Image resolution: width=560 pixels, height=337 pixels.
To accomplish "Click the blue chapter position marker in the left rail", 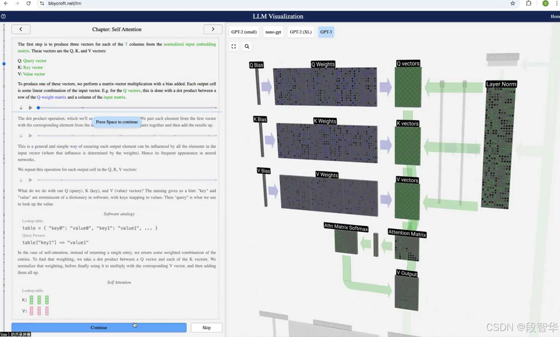I will (x=4, y=64).
